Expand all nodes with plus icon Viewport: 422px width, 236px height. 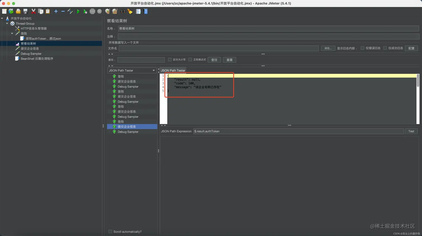[x=56, y=11]
